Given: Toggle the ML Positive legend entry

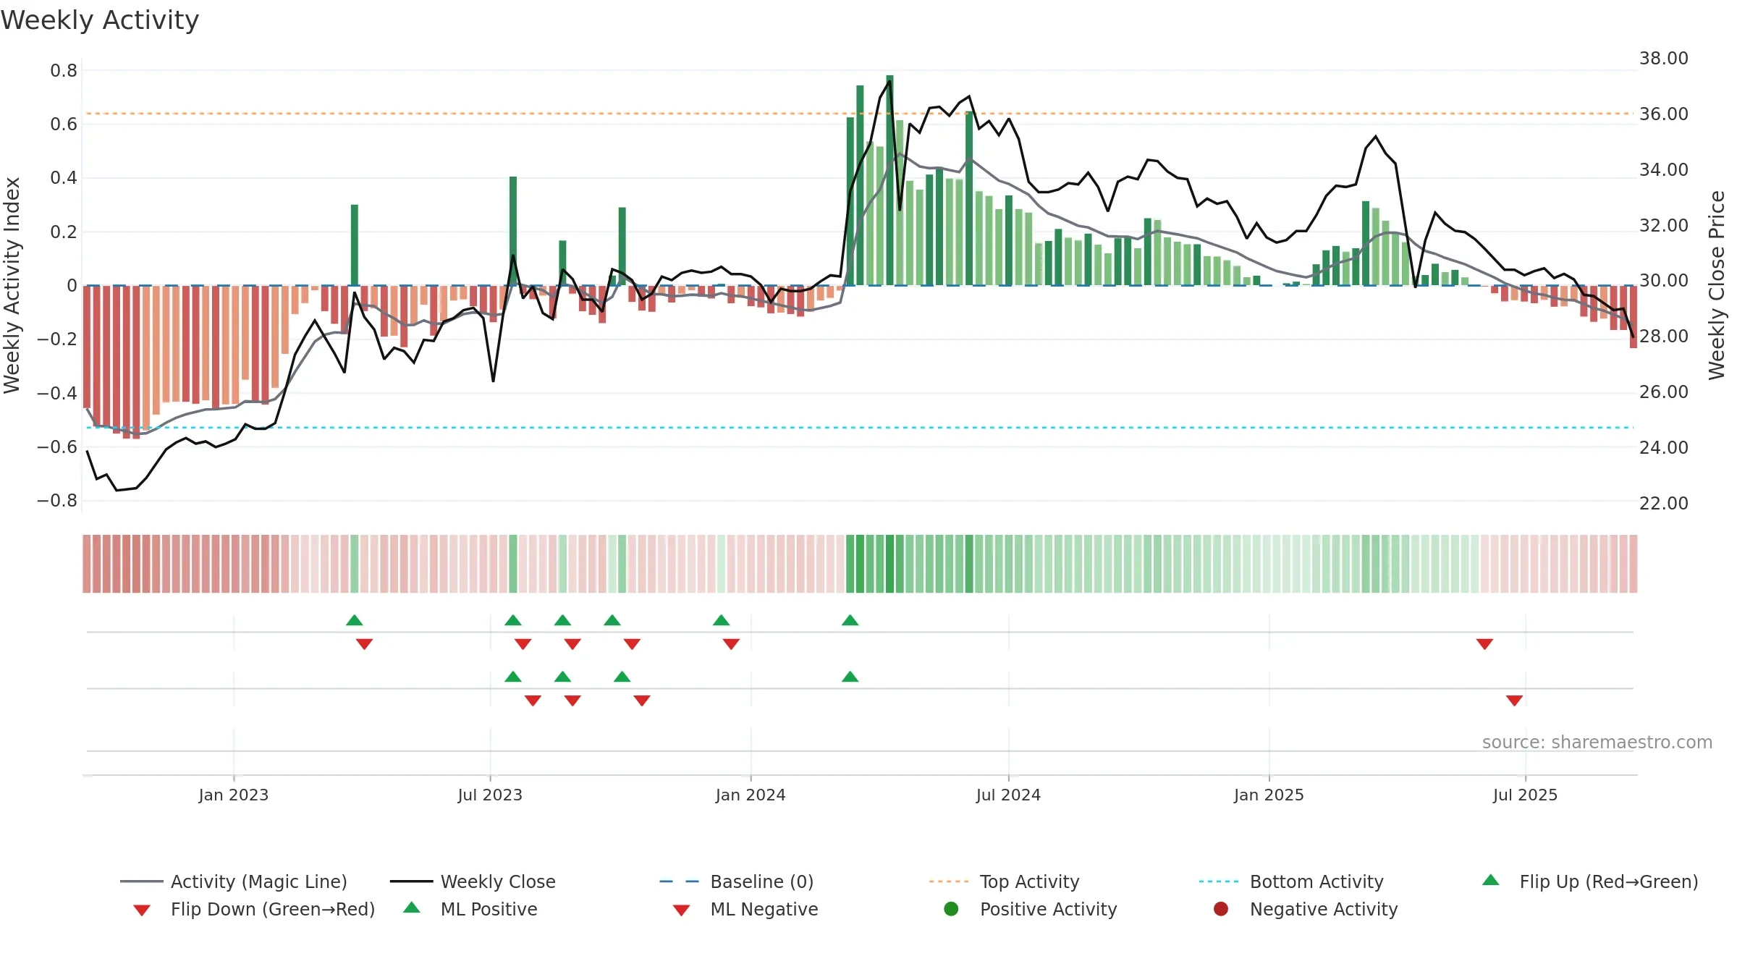Looking at the screenshot, I should tap(470, 909).
